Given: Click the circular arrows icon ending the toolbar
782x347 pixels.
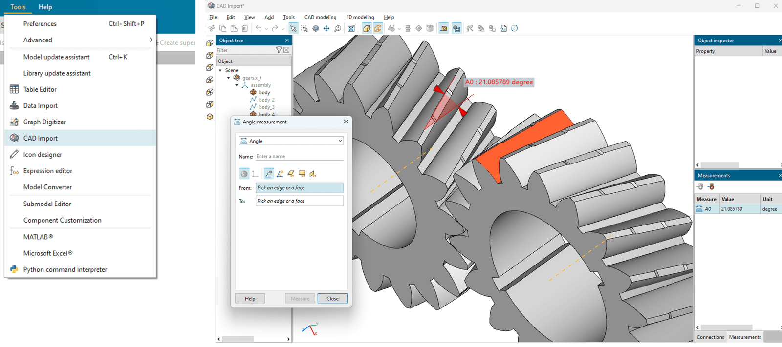Looking at the screenshot, I should (514, 28).
